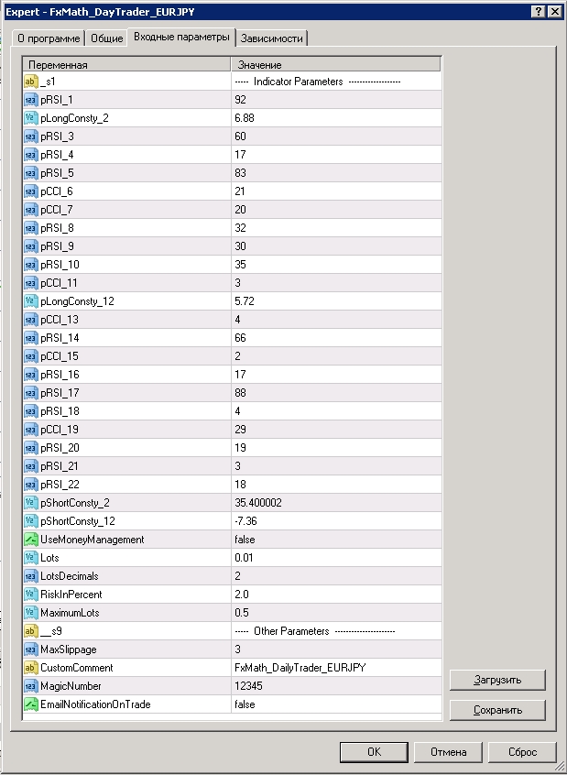Click the boolean icon beside EmailNotificationOnTrade
567x775 pixels.
[30, 704]
